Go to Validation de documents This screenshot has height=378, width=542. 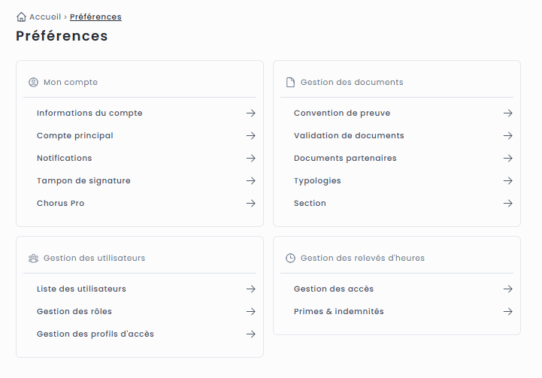pyautogui.click(x=349, y=136)
